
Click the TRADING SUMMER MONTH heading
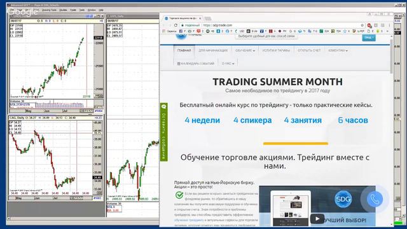277,82
